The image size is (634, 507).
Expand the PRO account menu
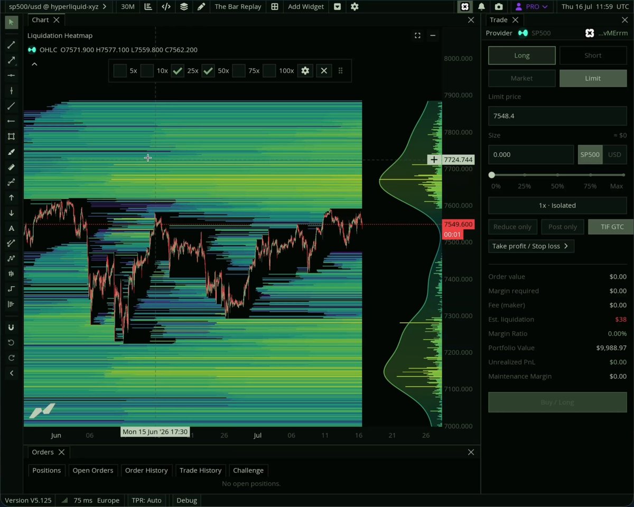(x=532, y=7)
